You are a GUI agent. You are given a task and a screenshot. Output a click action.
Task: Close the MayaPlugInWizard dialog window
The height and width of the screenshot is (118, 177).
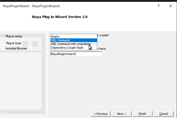[x=170, y=6]
